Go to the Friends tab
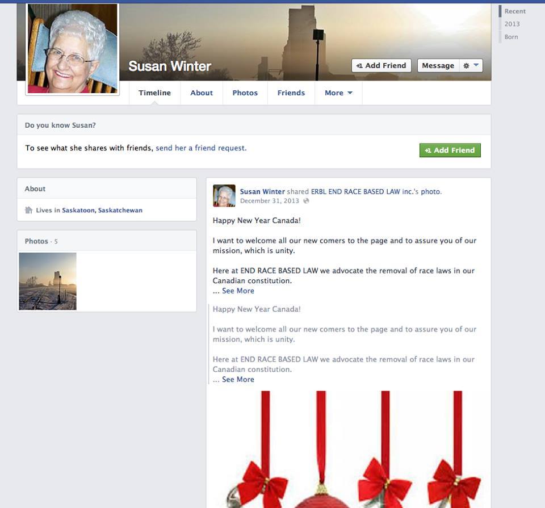Image resolution: width=545 pixels, height=508 pixels. click(291, 93)
